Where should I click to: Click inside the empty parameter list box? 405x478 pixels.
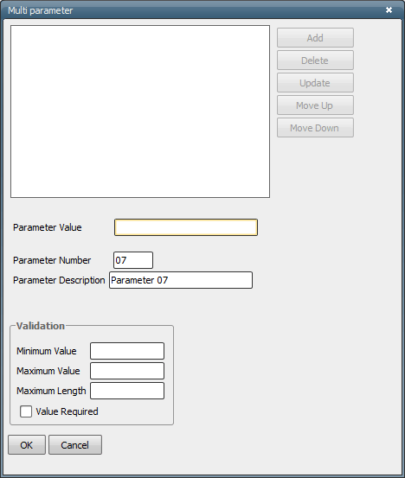pos(140,112)
